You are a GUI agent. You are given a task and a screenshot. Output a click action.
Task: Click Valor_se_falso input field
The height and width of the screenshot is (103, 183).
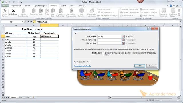click(109, 43)
